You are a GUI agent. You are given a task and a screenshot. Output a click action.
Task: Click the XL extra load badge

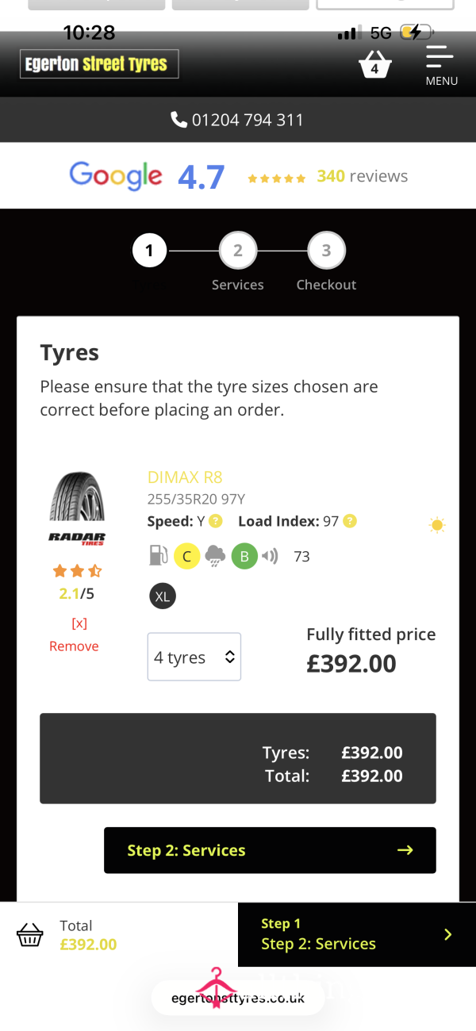(x=163, y=596)
